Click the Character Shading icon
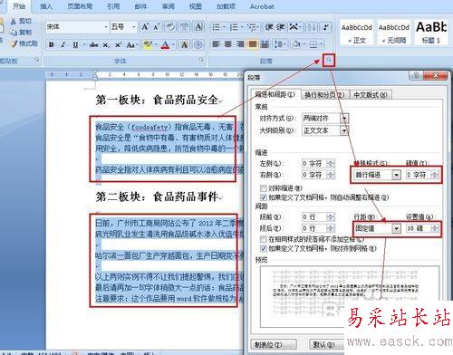Screen dimensions: 453x355 184,44
